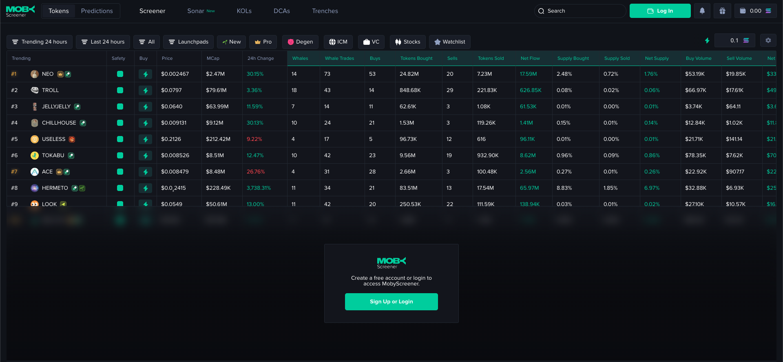Open Trending 24 hours filter

click(x=40, y=42)
